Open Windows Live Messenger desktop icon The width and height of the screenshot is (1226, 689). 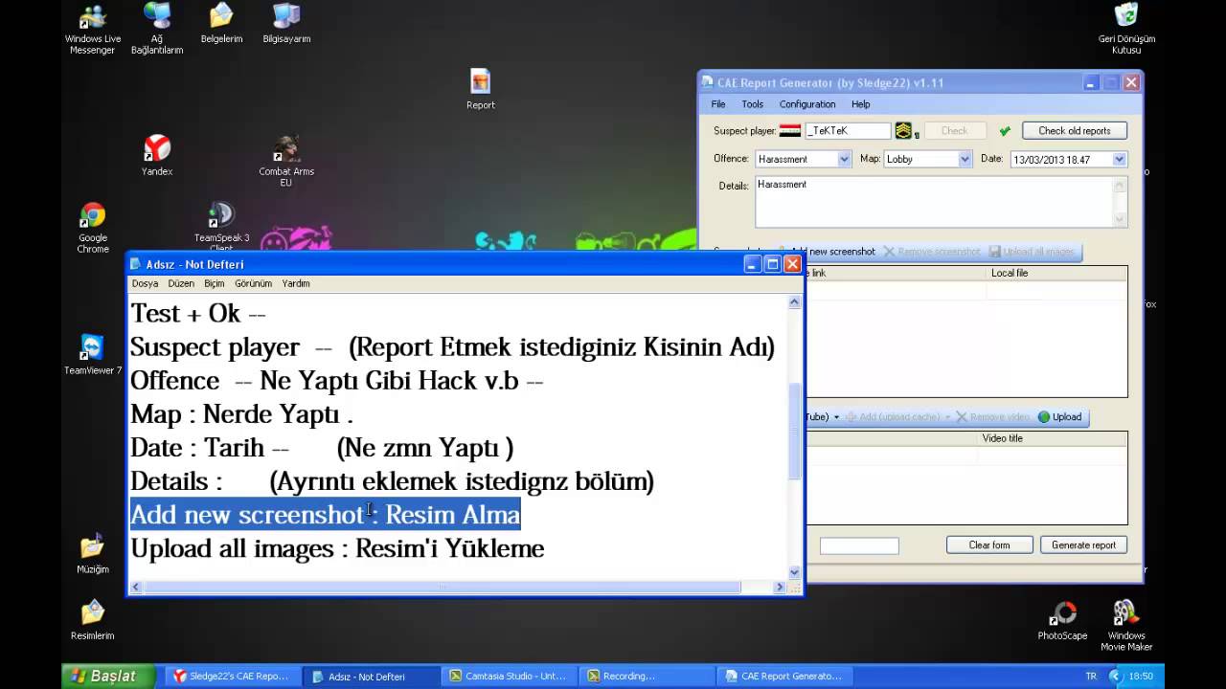click(x=93, y=29)
